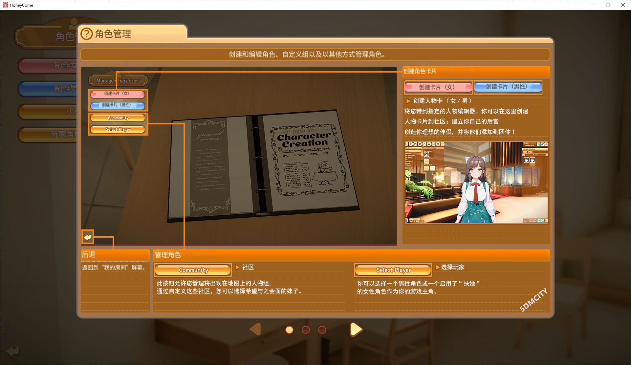Click the 玩家角色 orange background menu button

pyautogui.click(x=48, y=135)
